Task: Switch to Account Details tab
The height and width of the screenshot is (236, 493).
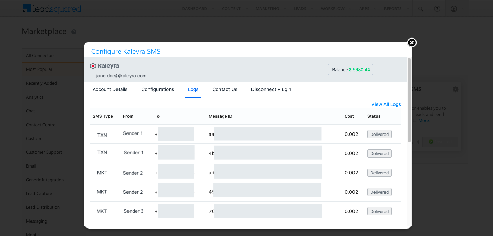Action: tap(110, 89)
